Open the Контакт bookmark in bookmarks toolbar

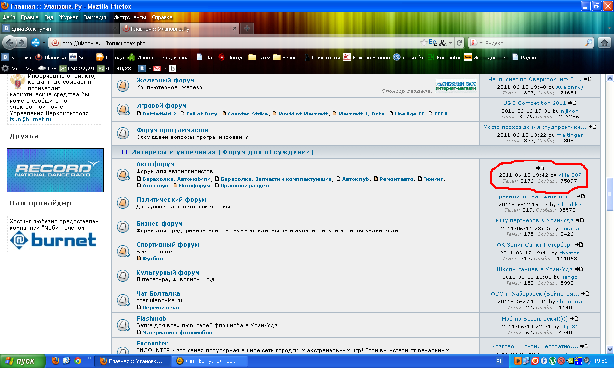(x=17, y=57)
